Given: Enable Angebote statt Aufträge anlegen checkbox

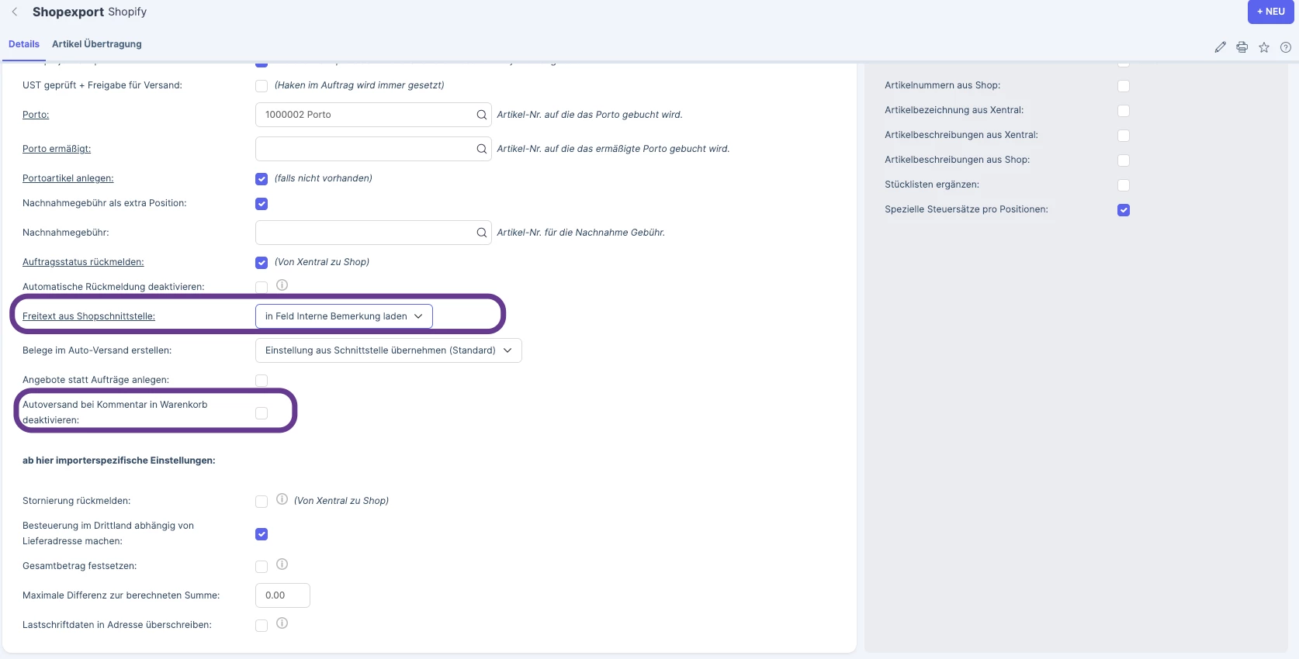Looking at the screenshot, I should coord(262,381).
